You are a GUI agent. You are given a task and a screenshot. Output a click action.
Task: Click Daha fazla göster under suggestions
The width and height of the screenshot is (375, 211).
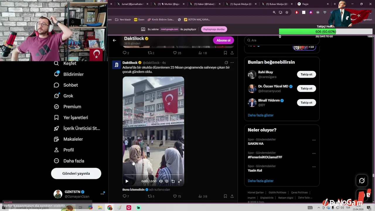[261, 115]
